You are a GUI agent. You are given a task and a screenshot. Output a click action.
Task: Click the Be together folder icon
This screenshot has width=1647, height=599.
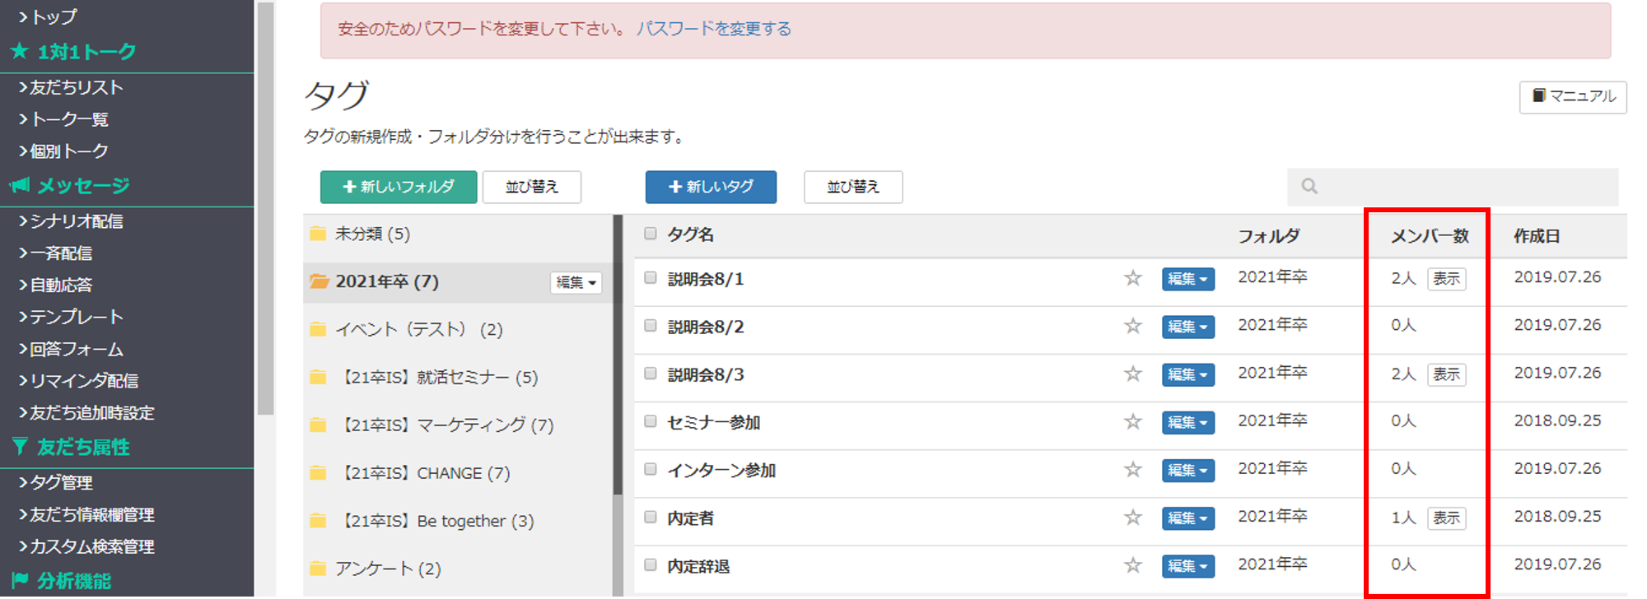pyautogui.click(x=318, y=520)
